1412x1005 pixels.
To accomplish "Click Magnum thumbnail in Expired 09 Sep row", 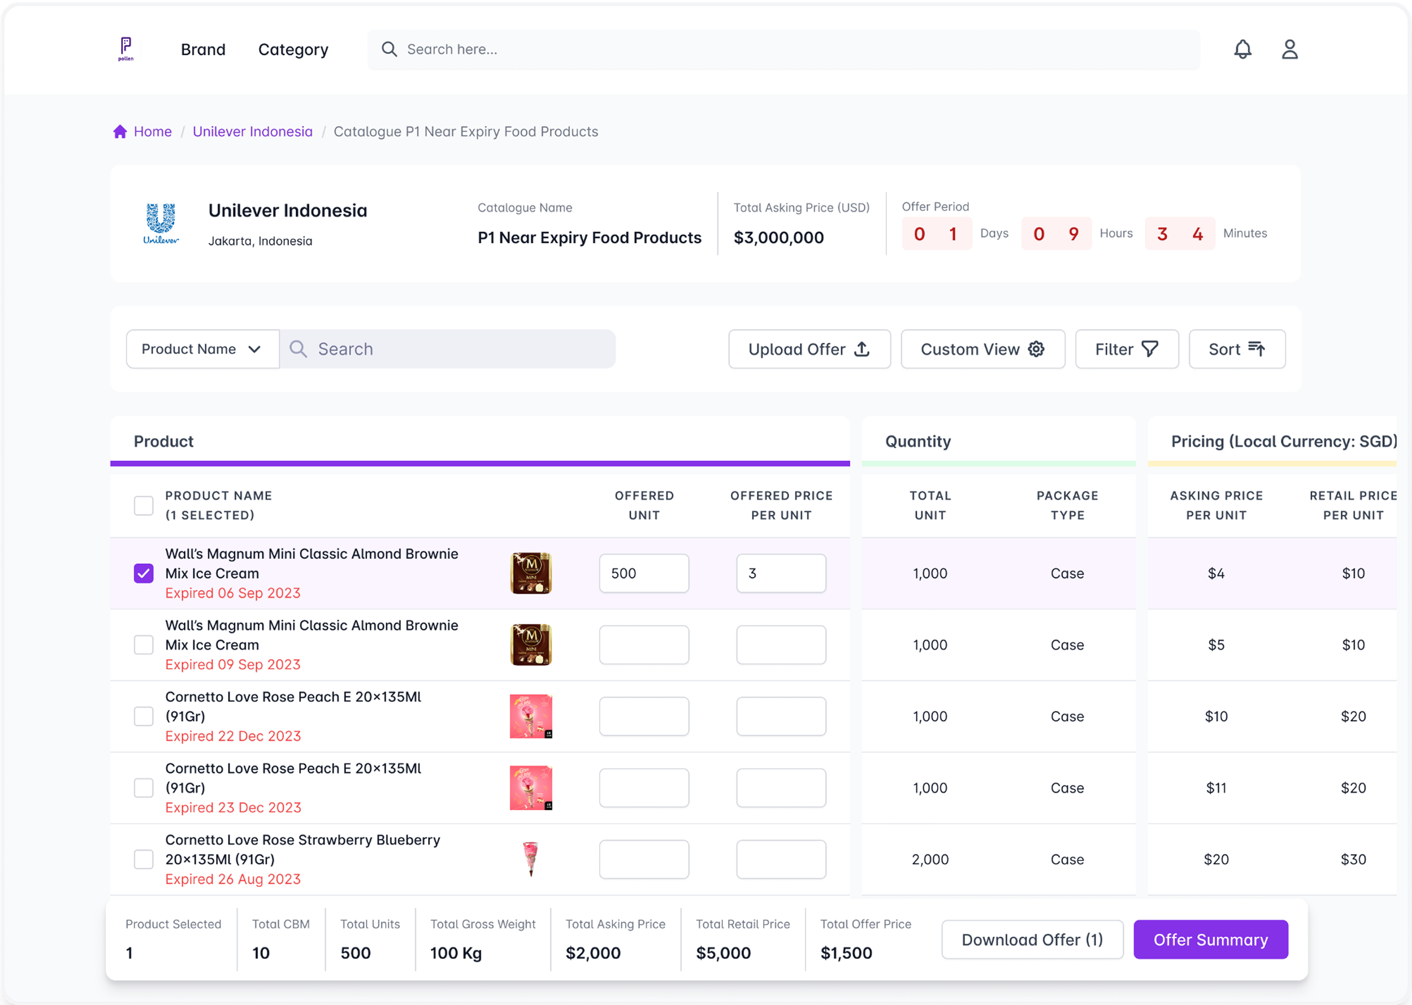I will pyautogui.click(x=531, y=645).
